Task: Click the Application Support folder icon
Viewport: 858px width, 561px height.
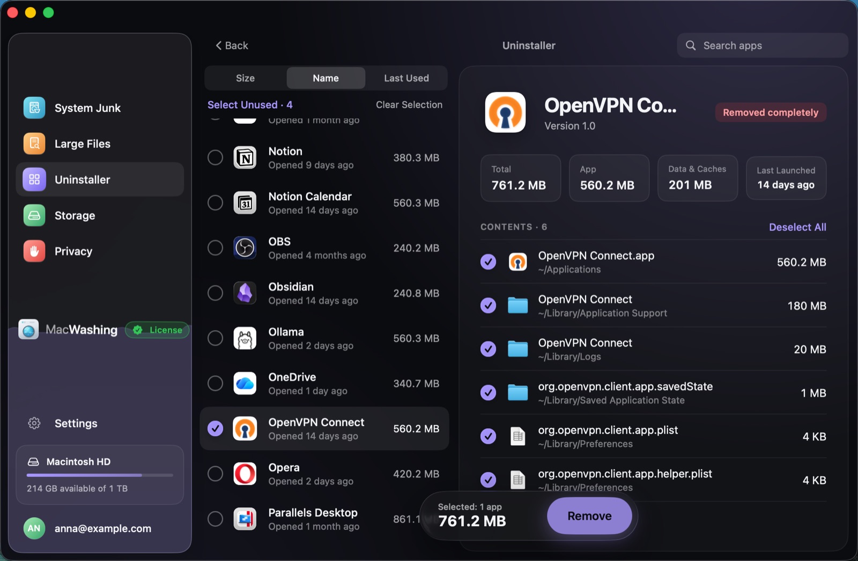Action: 517,305
